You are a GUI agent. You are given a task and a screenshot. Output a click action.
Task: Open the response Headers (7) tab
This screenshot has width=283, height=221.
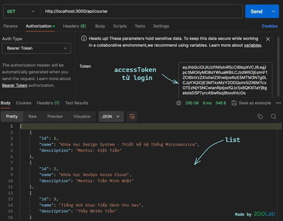click(48, 103)
